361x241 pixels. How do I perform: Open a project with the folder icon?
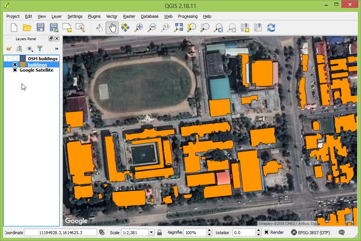point(27,27)
